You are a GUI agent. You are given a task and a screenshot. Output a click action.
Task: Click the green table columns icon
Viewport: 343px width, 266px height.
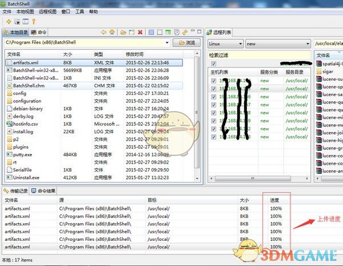click(168, 33)
